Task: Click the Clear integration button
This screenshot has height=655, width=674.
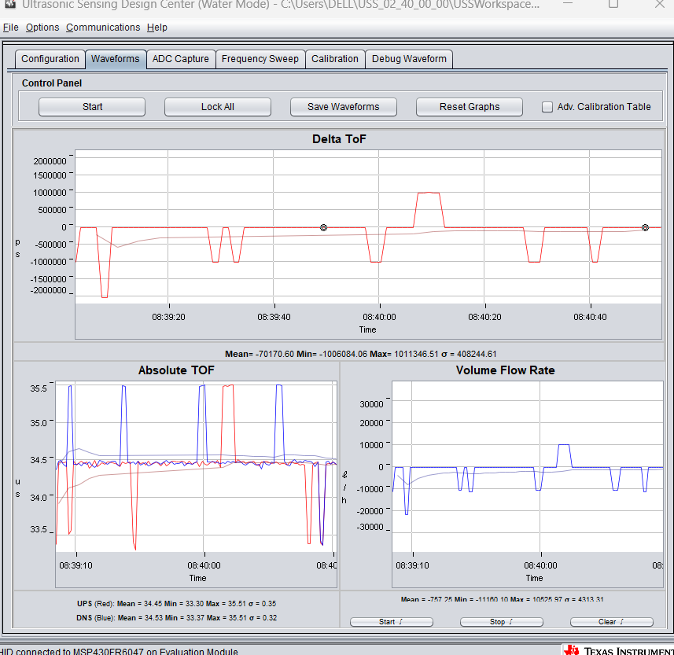Action: click(611, 622)
